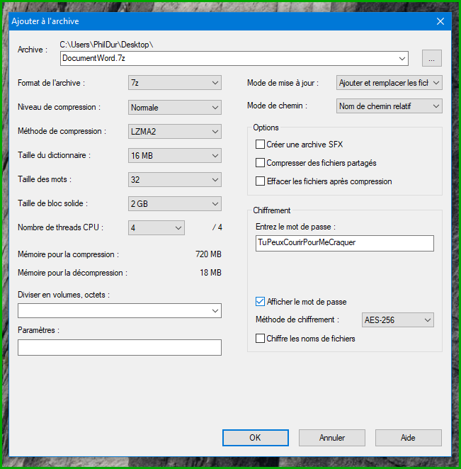Image resolution: width=461 pixels, height=469 pixels.
Task: Click the Chiffrement group label
Action: (x=272, y=210)
